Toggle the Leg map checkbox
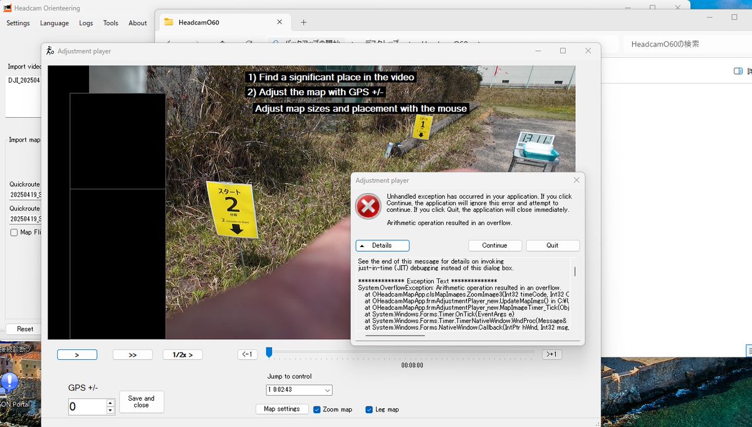The height and width of the screenshot is (427, 752). (x=369, y=409)
